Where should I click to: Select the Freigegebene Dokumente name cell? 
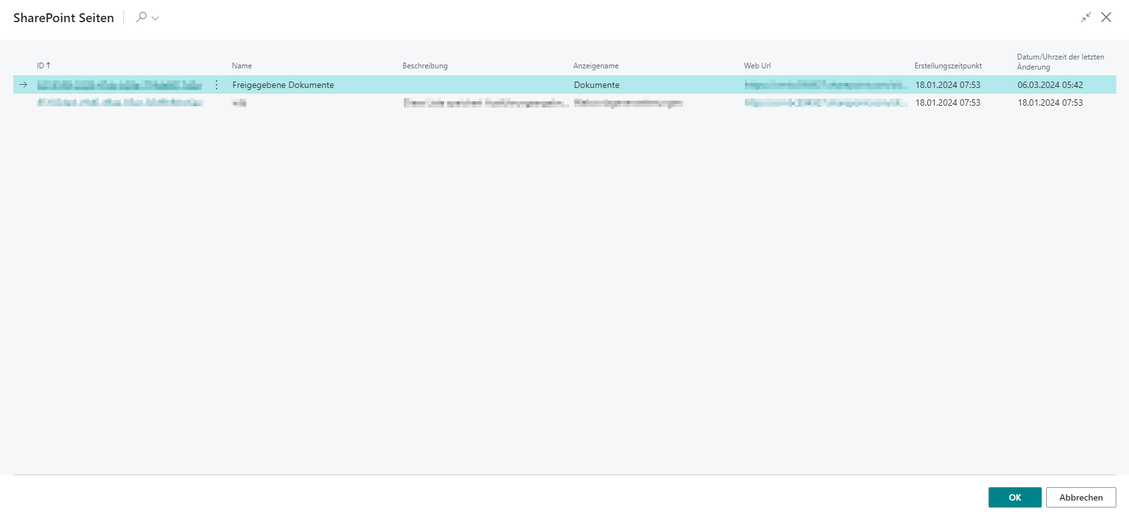click(x=283, y=85)
